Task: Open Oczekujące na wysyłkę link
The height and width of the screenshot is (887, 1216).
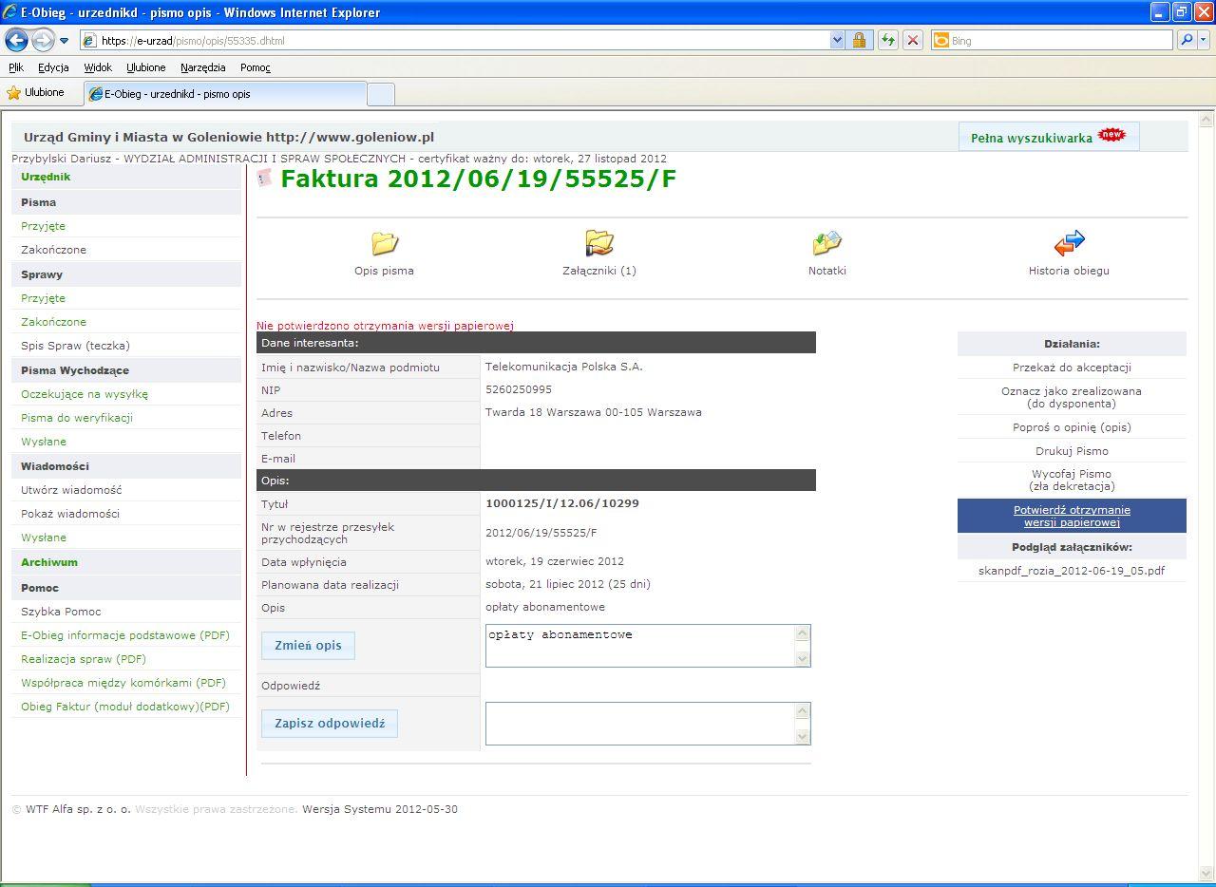Action: click(85, 394)
